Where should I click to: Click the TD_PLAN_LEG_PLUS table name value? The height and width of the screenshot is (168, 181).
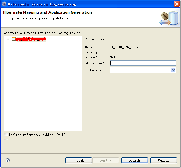point(123,47)
